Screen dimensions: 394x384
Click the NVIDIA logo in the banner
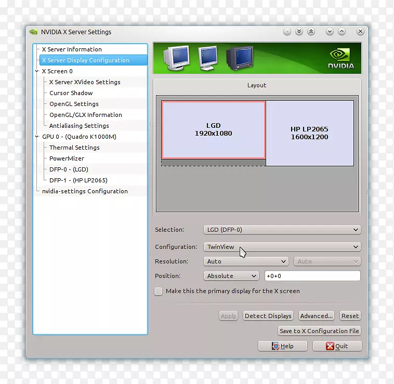coord(341,59)
